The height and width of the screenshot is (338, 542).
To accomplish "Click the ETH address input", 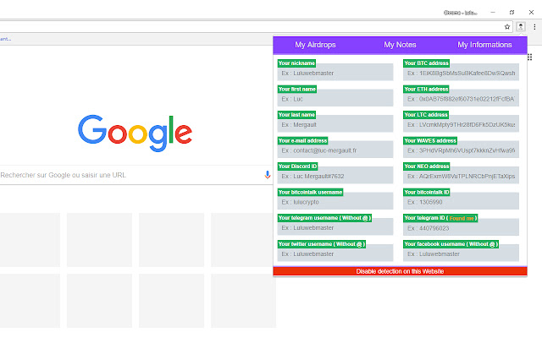I will [x=461, y=99].
